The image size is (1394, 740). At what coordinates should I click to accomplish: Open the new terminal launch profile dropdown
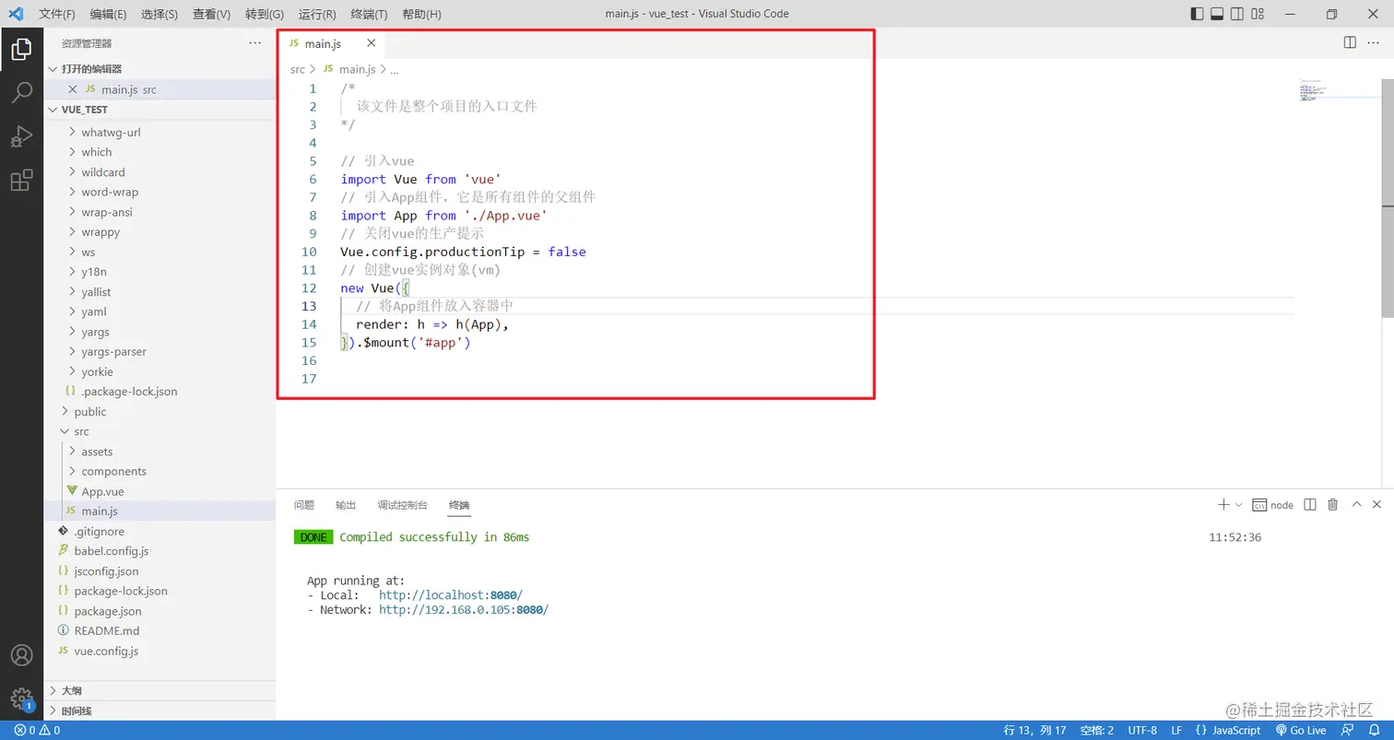(1238, 505)
